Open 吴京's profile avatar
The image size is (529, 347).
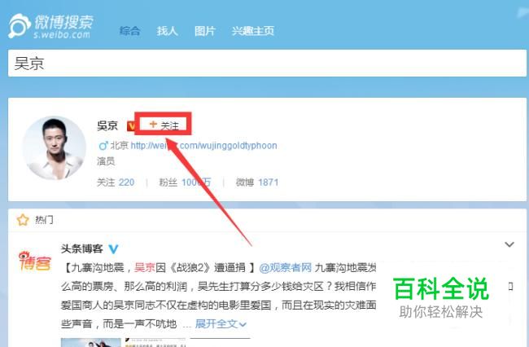point(55,148)
